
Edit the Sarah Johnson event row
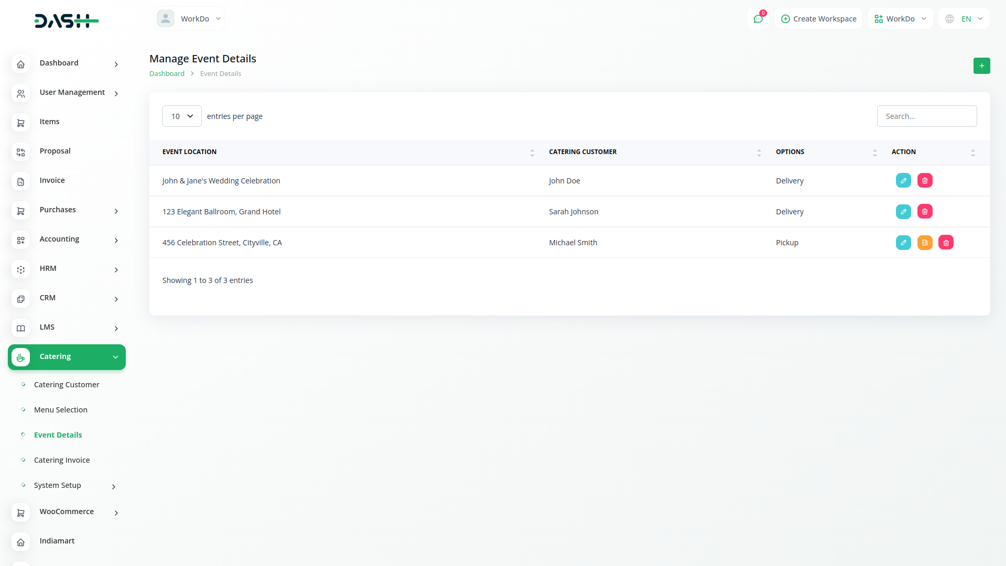(x=903, y=212)
